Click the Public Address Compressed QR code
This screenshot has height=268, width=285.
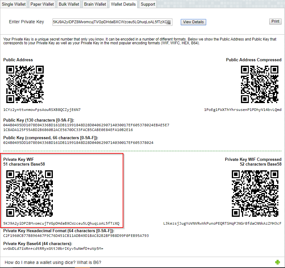pos(260,85)
